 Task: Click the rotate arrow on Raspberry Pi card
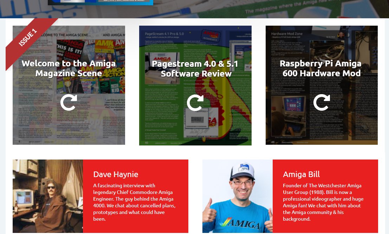[322, 103]
